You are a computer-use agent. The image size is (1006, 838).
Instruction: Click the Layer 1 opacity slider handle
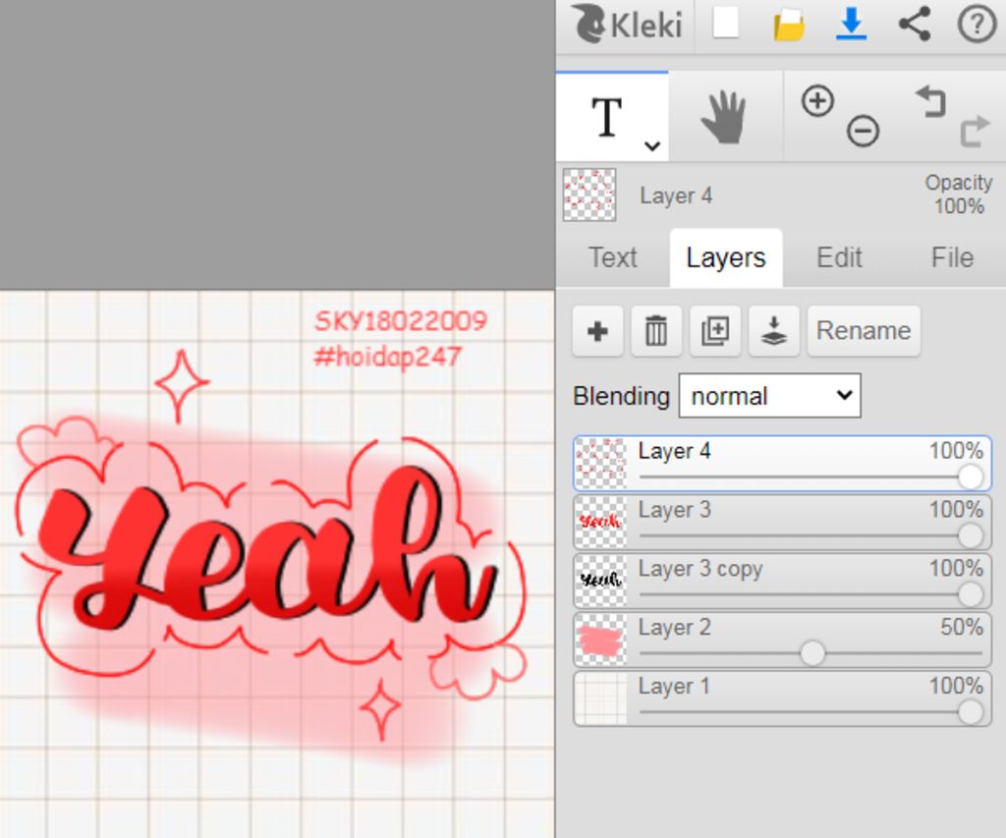point(970,712)
